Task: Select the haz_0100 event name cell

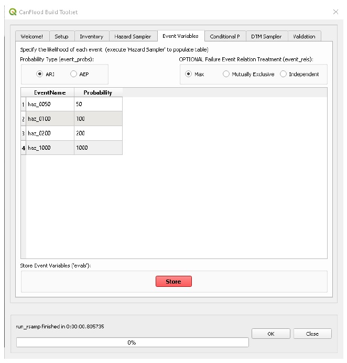Action: [x=50, y=119]
